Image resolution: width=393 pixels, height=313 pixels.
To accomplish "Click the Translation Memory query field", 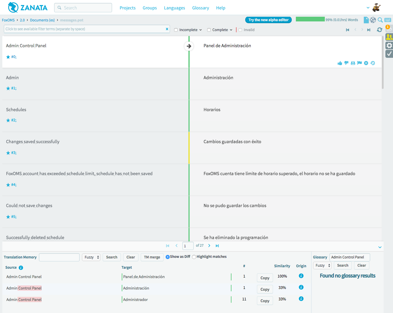I will [x=59, y=257].
